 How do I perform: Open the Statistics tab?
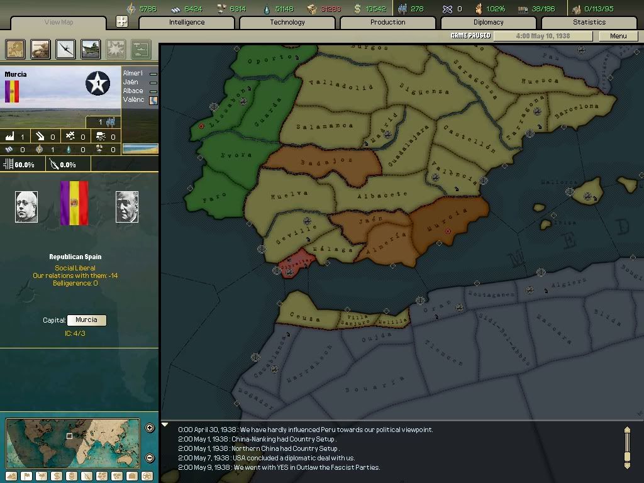pyautogui.click(x=589, y=22)
